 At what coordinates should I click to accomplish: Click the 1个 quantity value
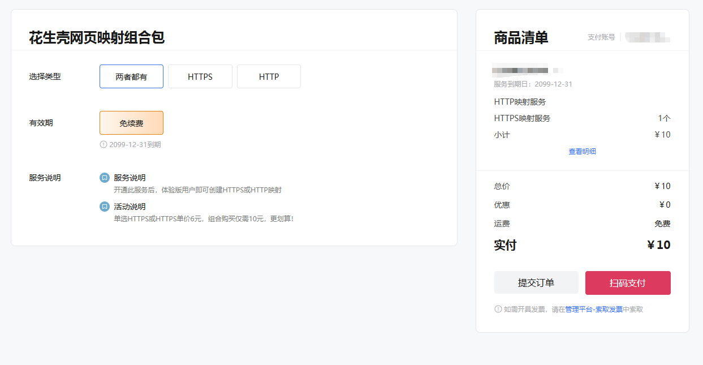pyautogui.click(x=664, y=118)
